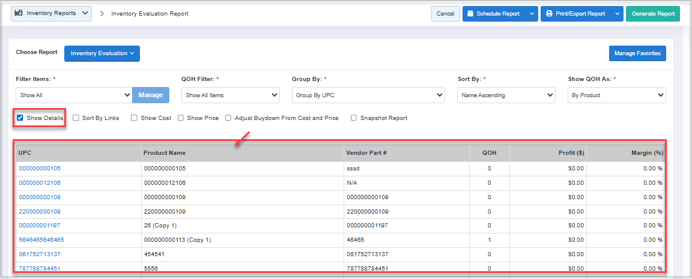Expand the Schedule Report dropdown arrow
This screenshot has width=692, height=279.
click(532, 14)
